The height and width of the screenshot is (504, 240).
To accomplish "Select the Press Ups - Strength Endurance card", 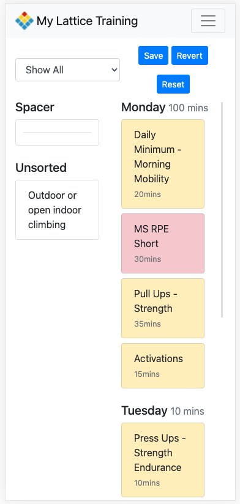I will (163, 460).
